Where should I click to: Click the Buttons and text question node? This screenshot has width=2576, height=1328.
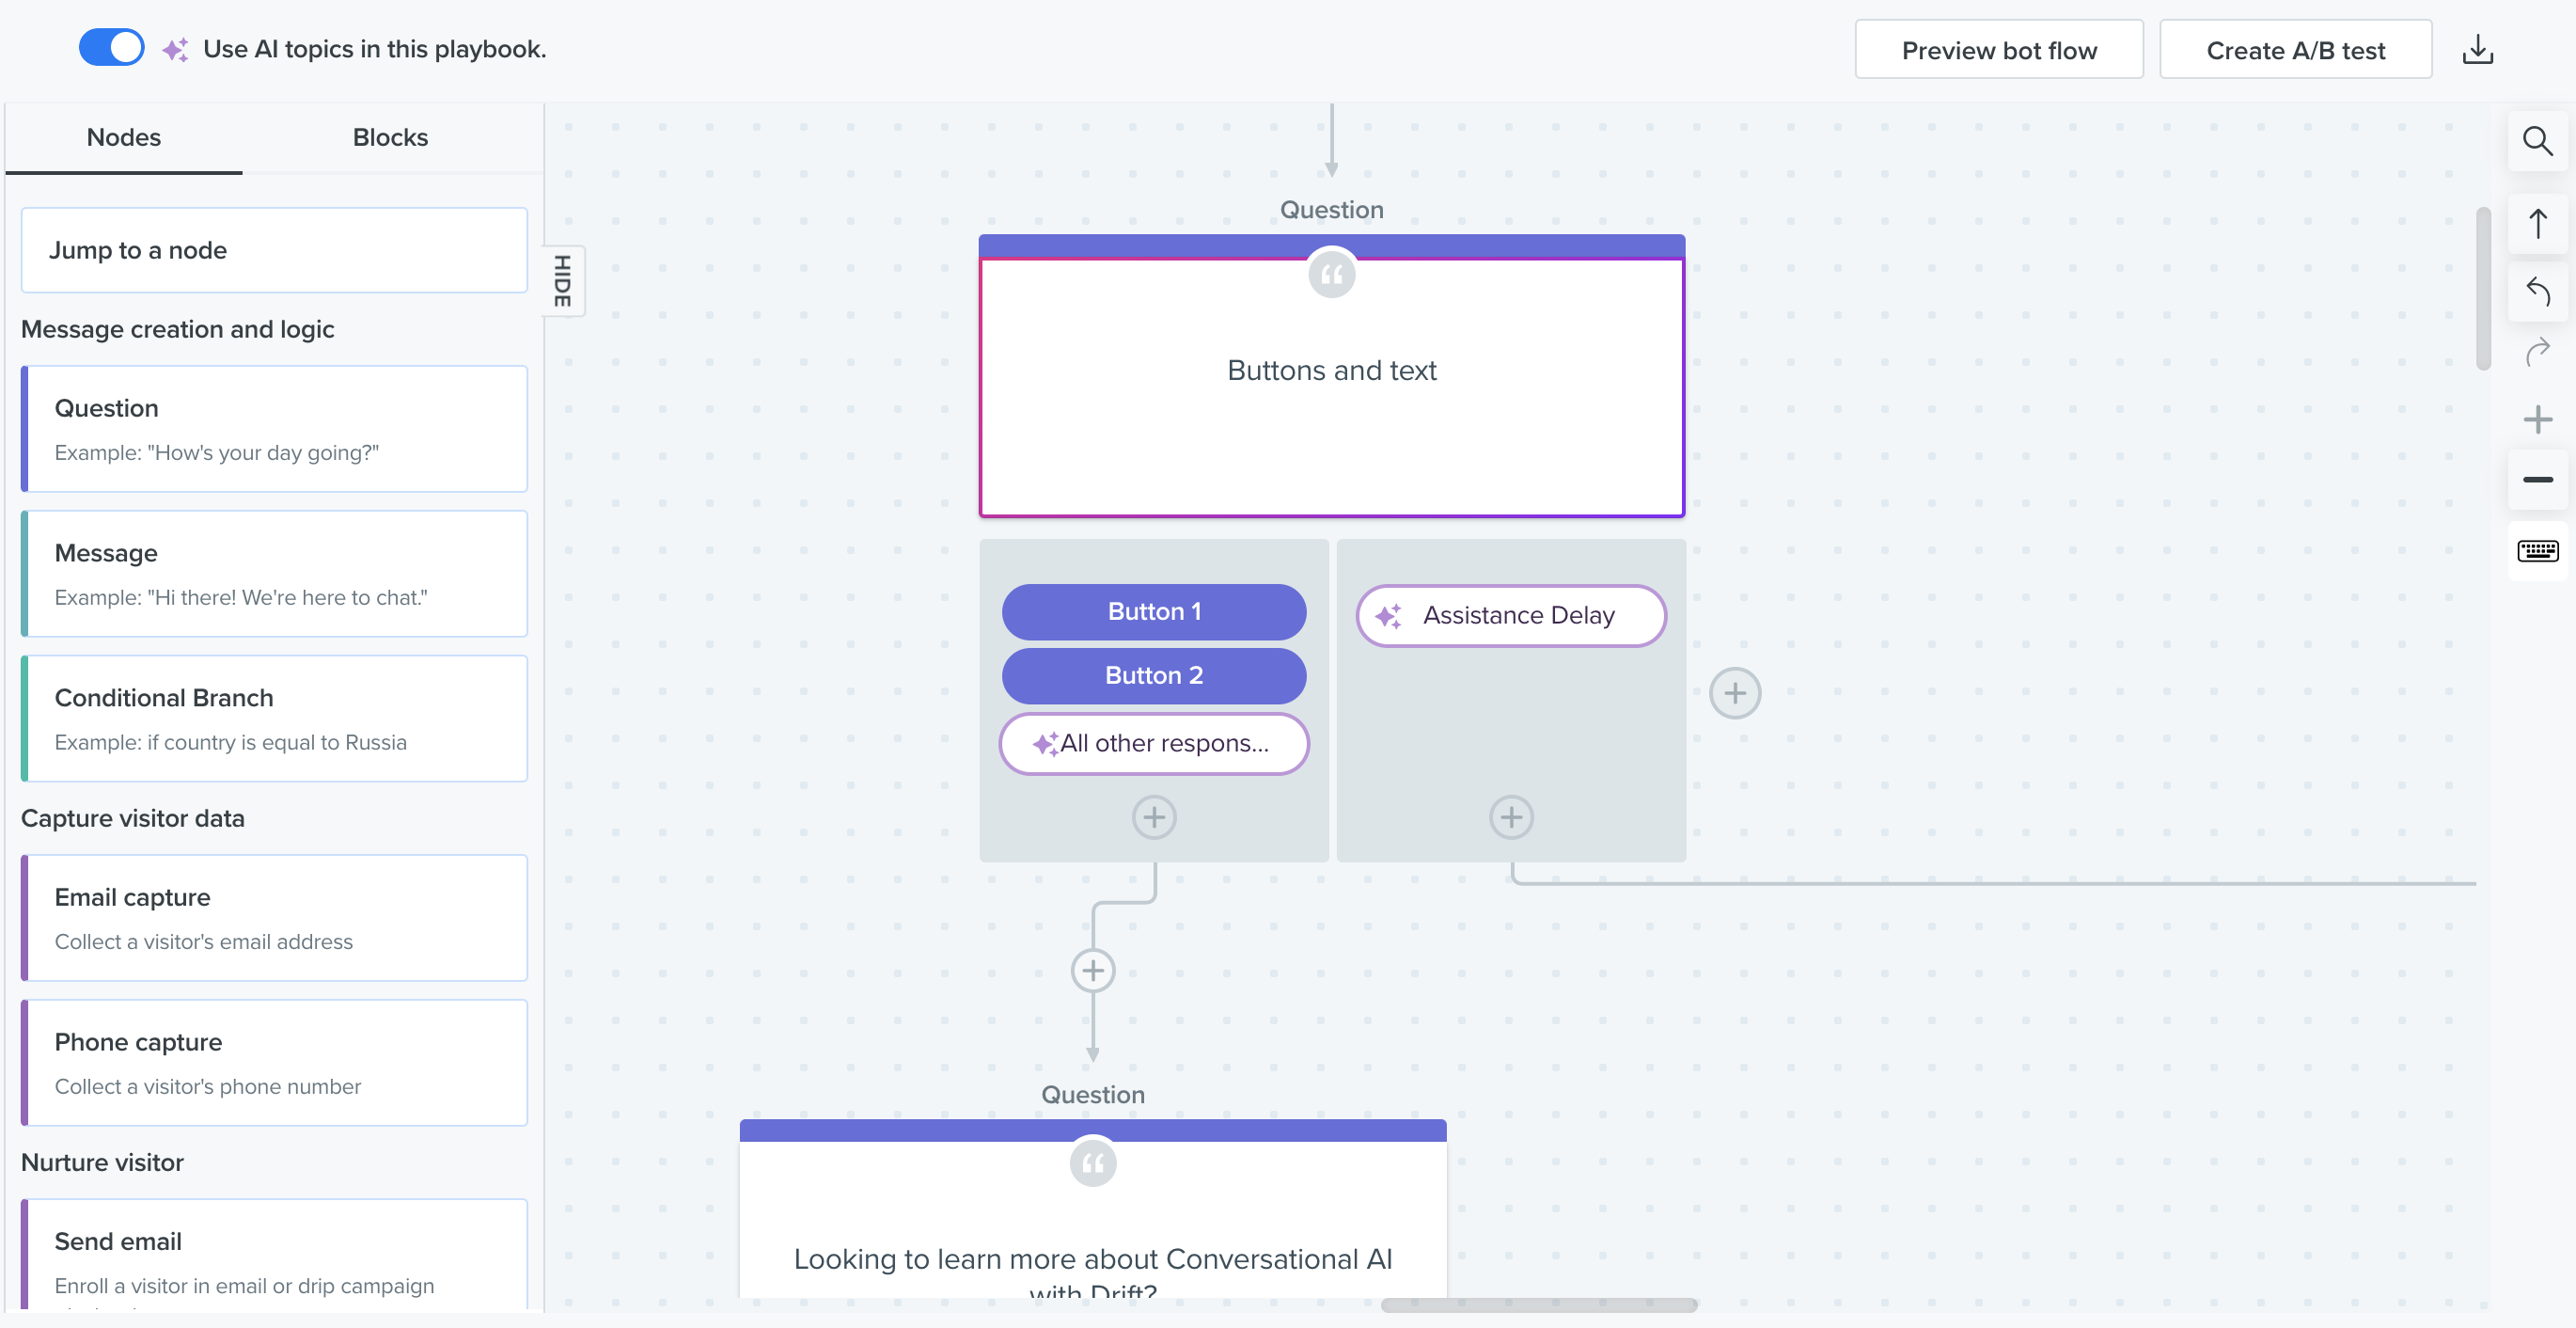(x=1331, y=376)
